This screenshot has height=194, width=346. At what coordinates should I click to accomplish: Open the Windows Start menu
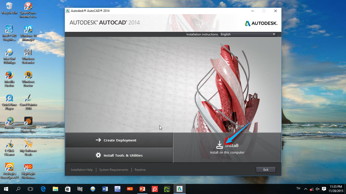[x=6, y=189]
